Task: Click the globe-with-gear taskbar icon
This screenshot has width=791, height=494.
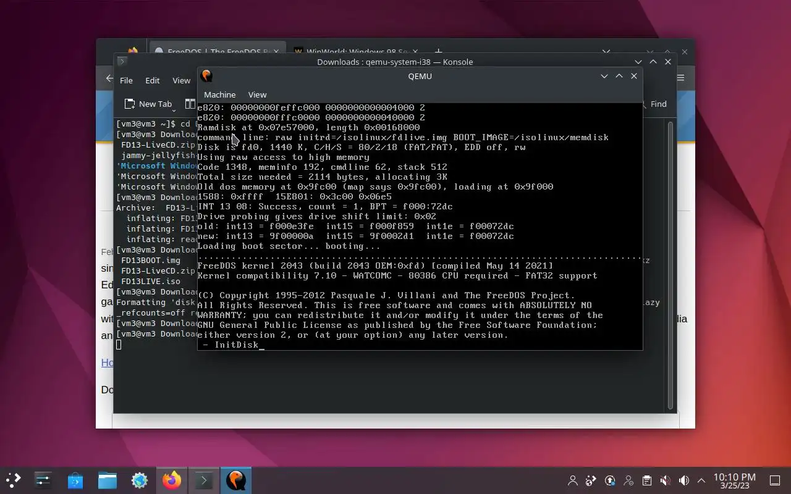Action: coord(140,480)
